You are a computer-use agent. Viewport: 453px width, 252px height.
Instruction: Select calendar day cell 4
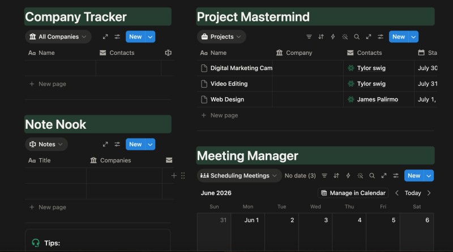click(349, 232)
